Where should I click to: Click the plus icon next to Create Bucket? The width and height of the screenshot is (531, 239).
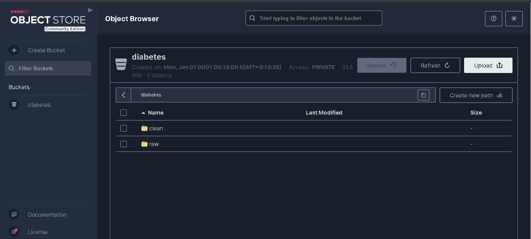tap(14, 50)
